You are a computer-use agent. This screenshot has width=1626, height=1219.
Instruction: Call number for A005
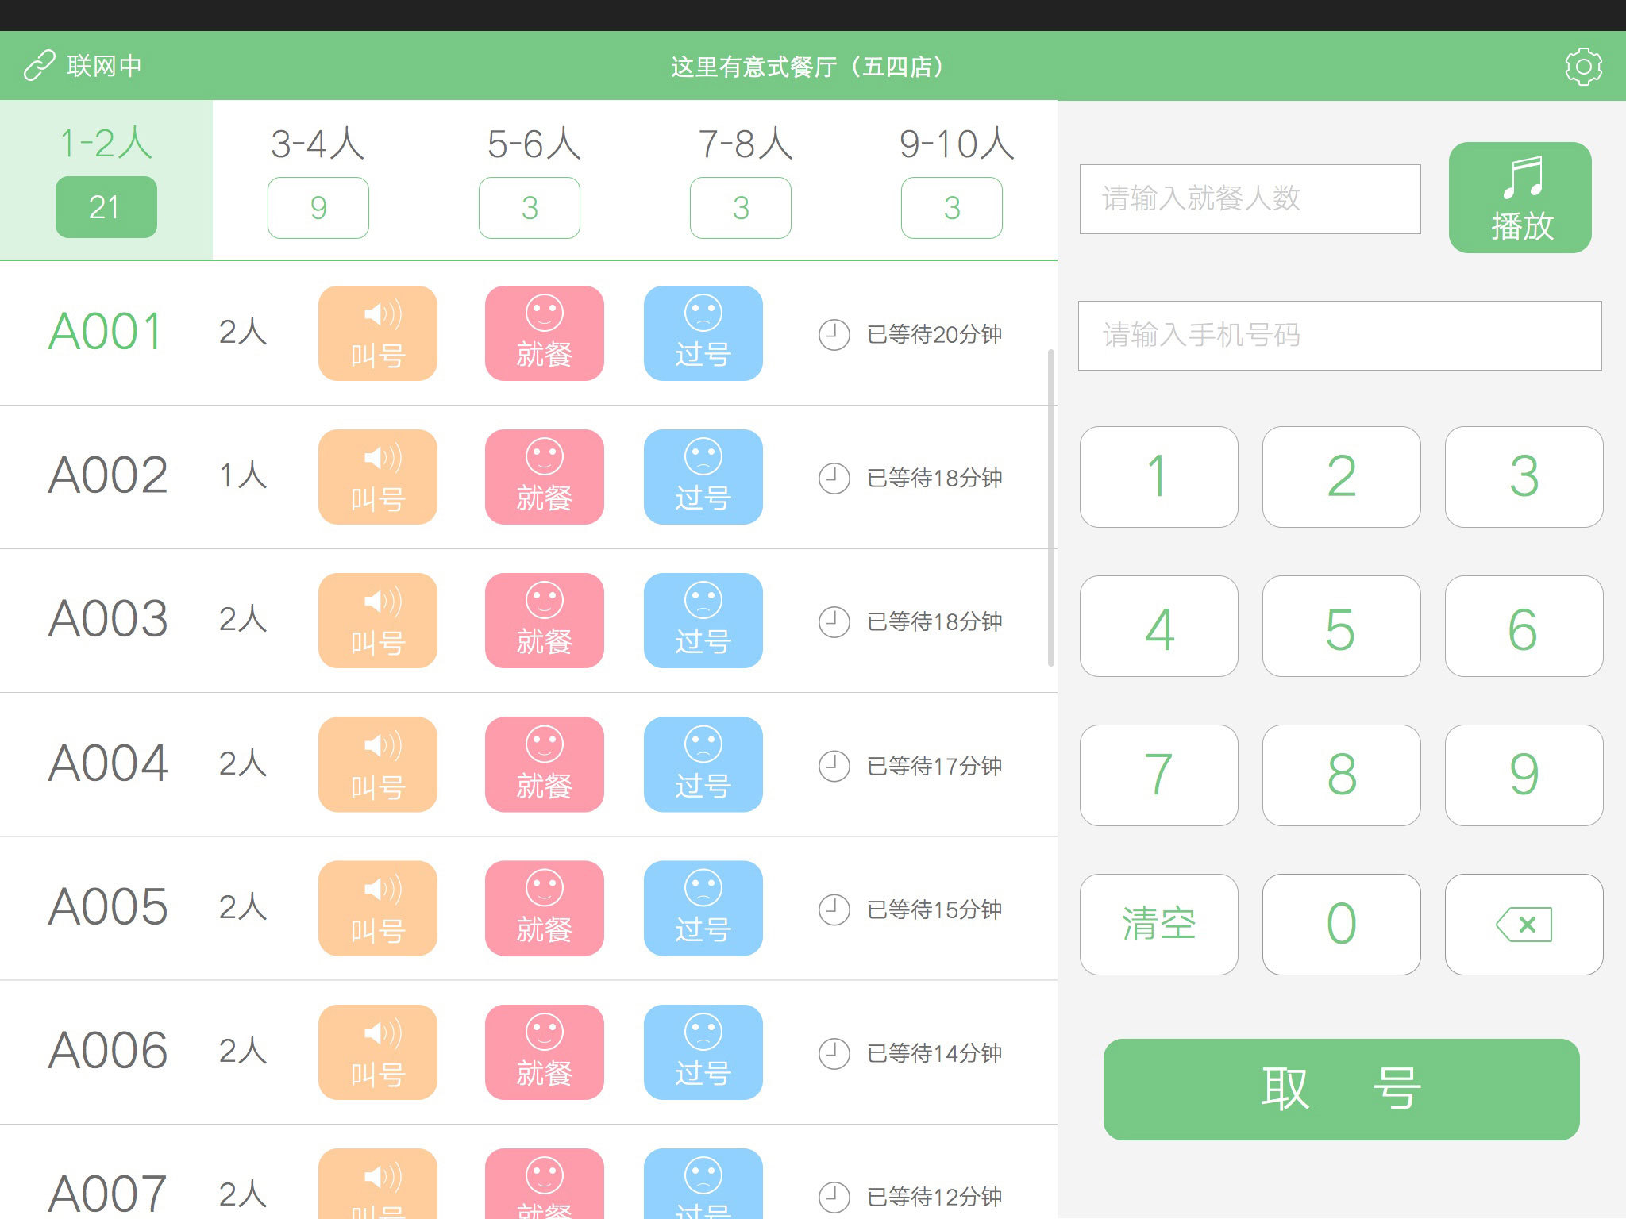click(x=378, y=908)
